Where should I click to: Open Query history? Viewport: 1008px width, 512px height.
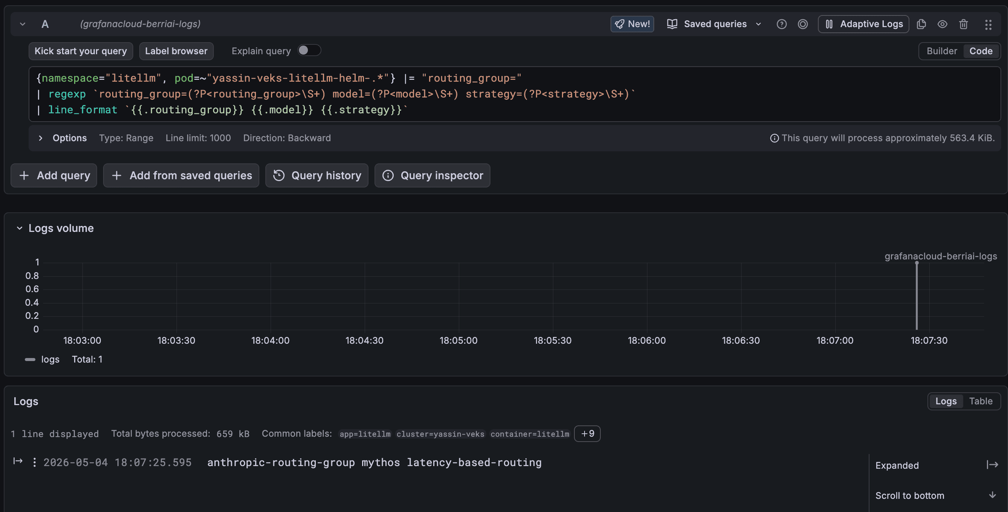tap(317, 175)
